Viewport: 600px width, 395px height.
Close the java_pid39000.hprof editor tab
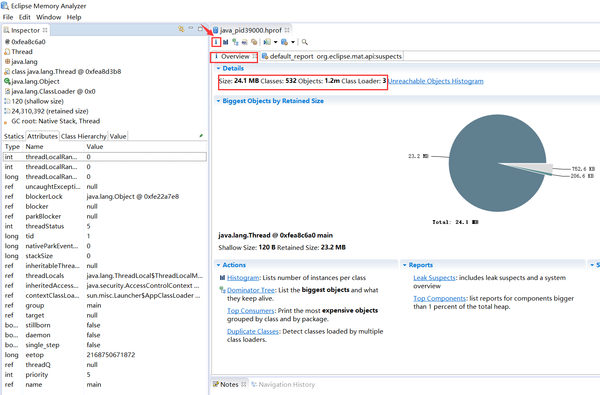click(287, 30)
